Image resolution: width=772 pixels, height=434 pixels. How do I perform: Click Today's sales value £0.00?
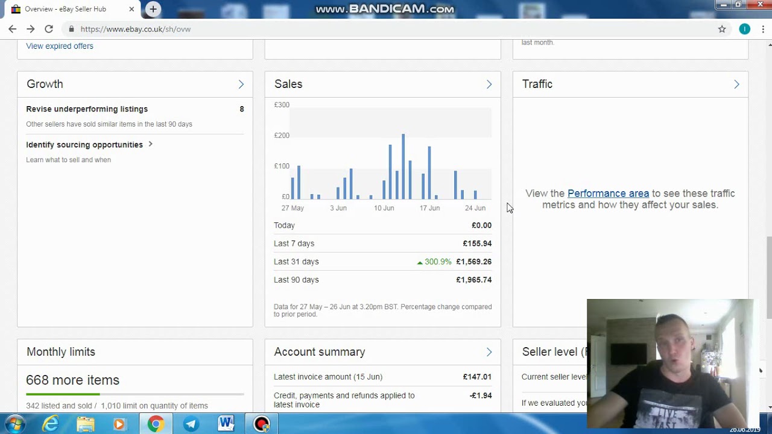tap(481, 225)
